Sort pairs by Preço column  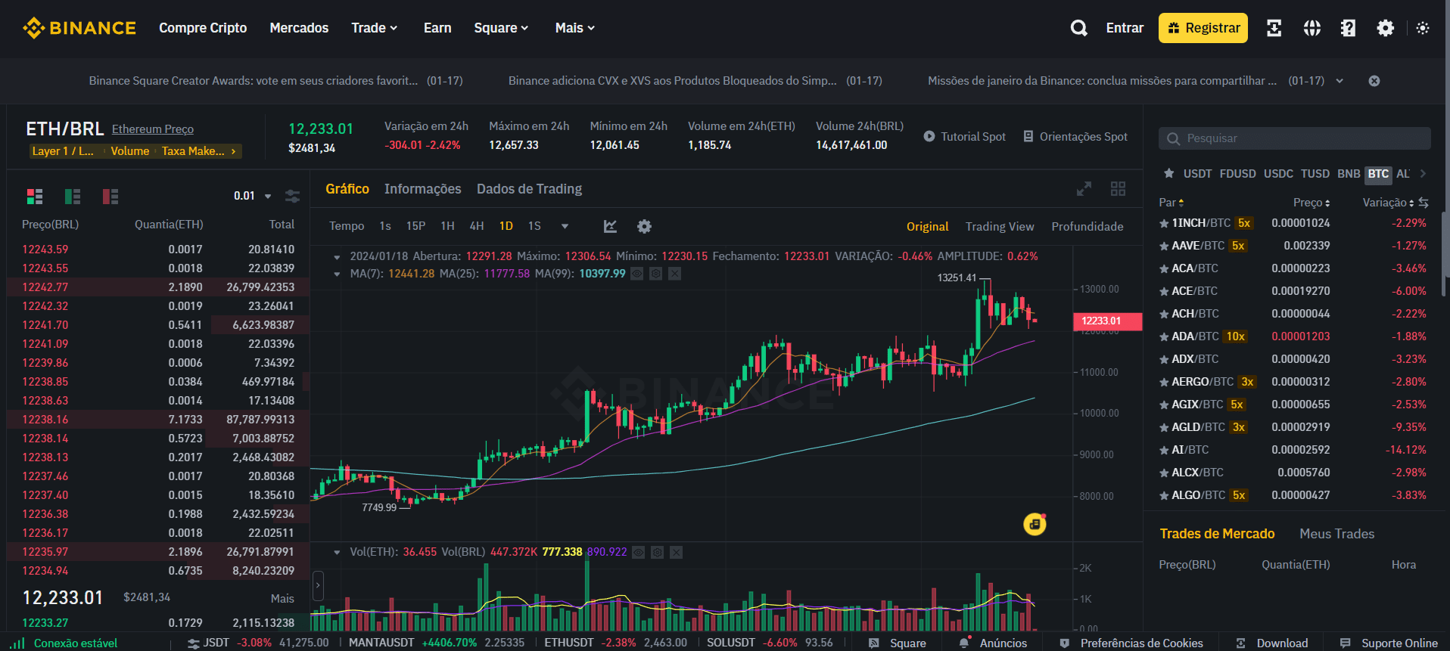pyautogui.click(x=1311, y=203)
